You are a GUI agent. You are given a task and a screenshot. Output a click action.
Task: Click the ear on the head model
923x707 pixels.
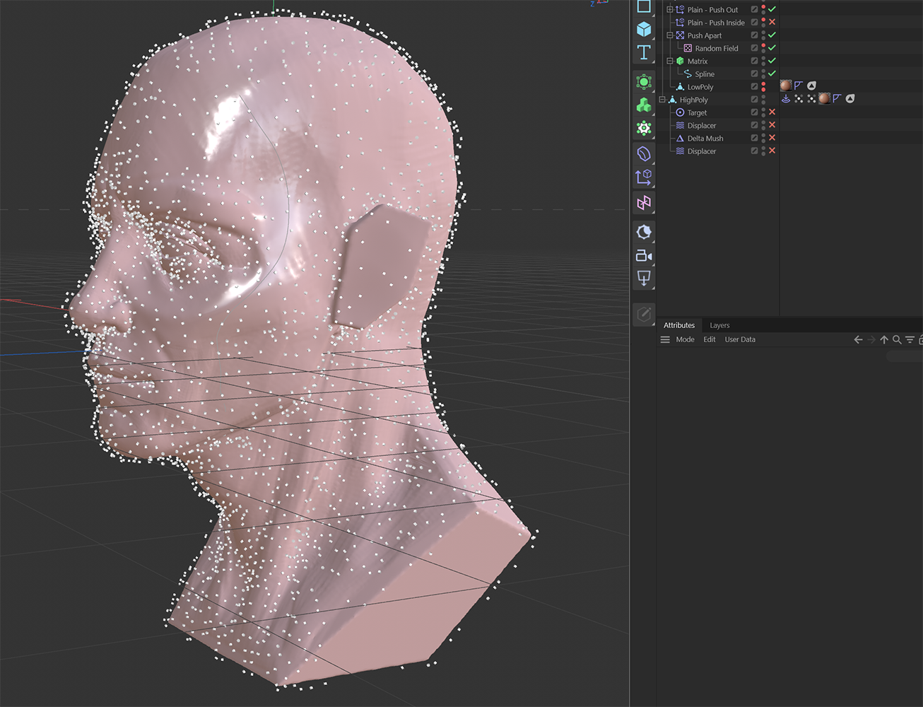(x=380, y=265)
